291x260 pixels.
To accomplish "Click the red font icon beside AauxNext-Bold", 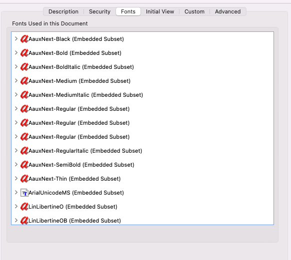I will coord(24,53).
